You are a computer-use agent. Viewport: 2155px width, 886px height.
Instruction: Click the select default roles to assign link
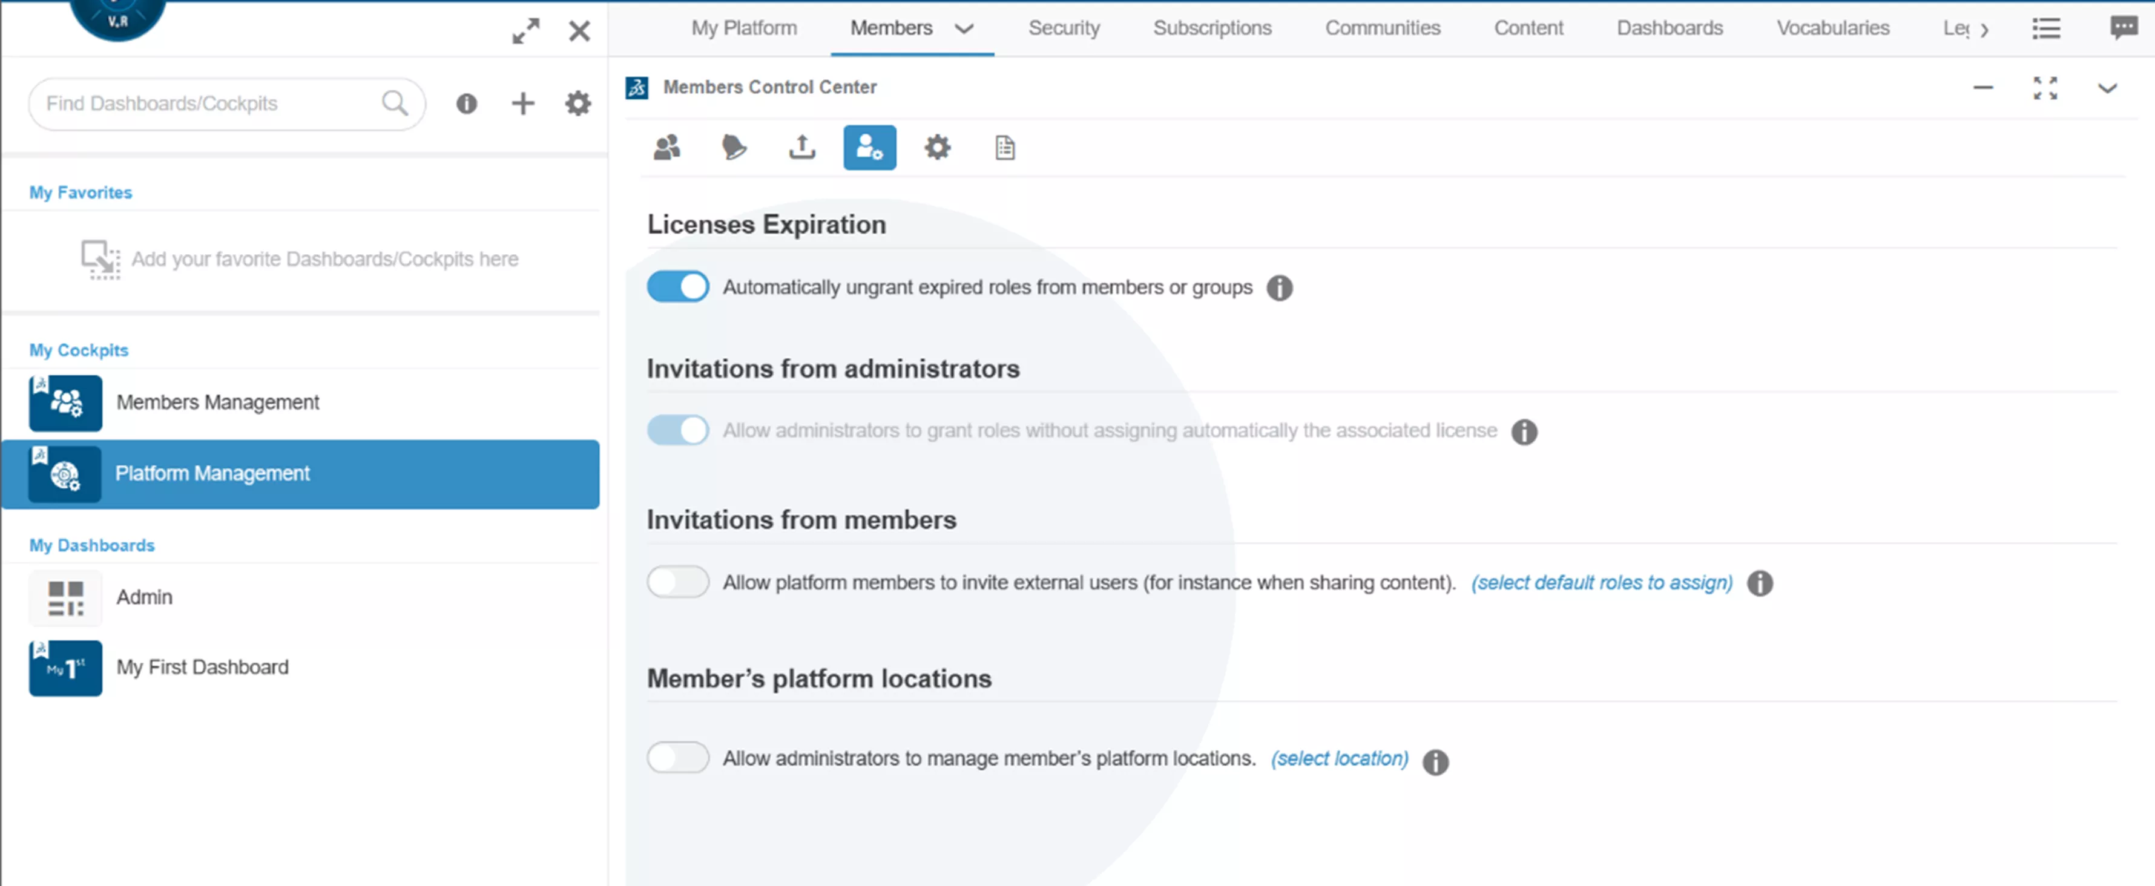[x=1601, y=582]
